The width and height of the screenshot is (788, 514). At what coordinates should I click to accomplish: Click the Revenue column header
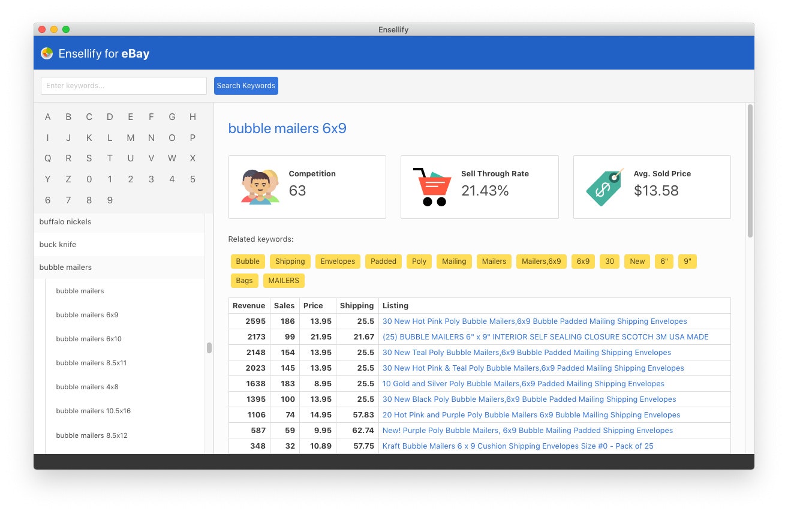(x=249, y=306)
